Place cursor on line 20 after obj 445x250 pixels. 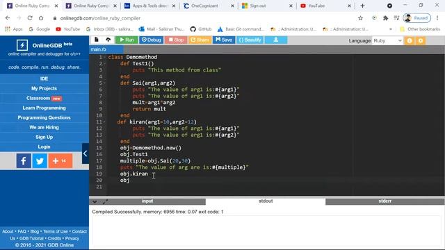tap(130, 181)
